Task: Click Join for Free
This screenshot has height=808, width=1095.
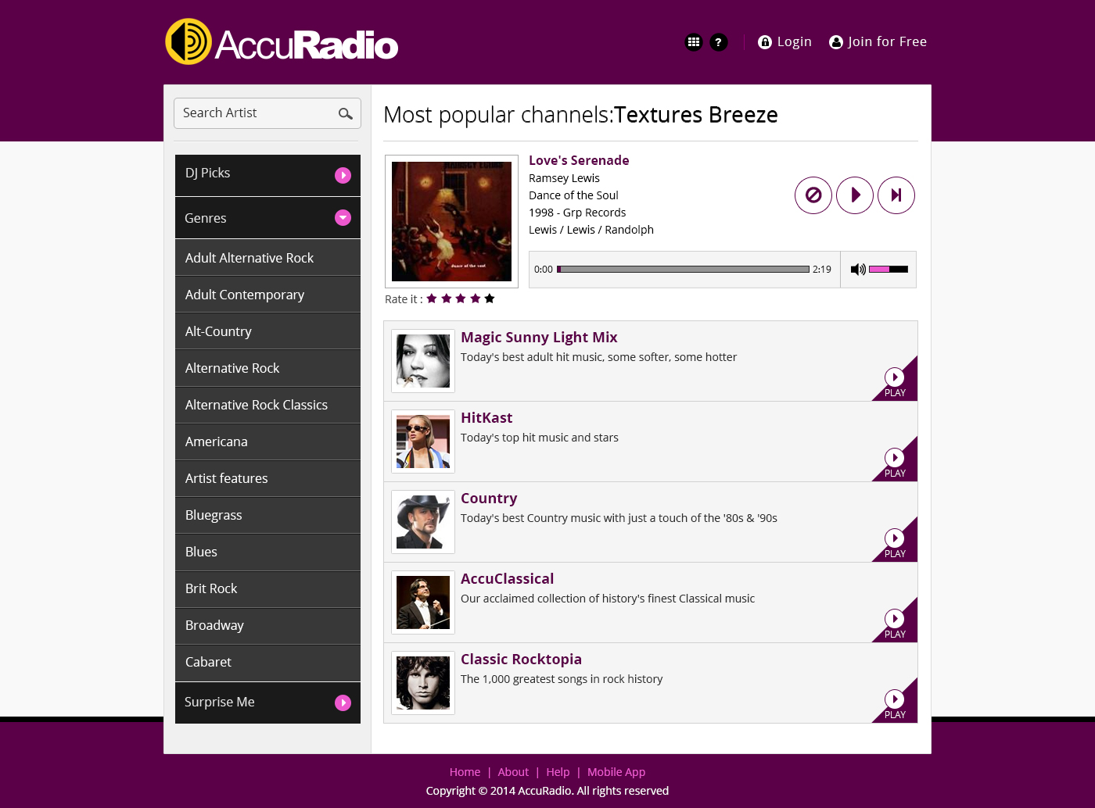Action: pyautogui.click(x=878, y=41)
